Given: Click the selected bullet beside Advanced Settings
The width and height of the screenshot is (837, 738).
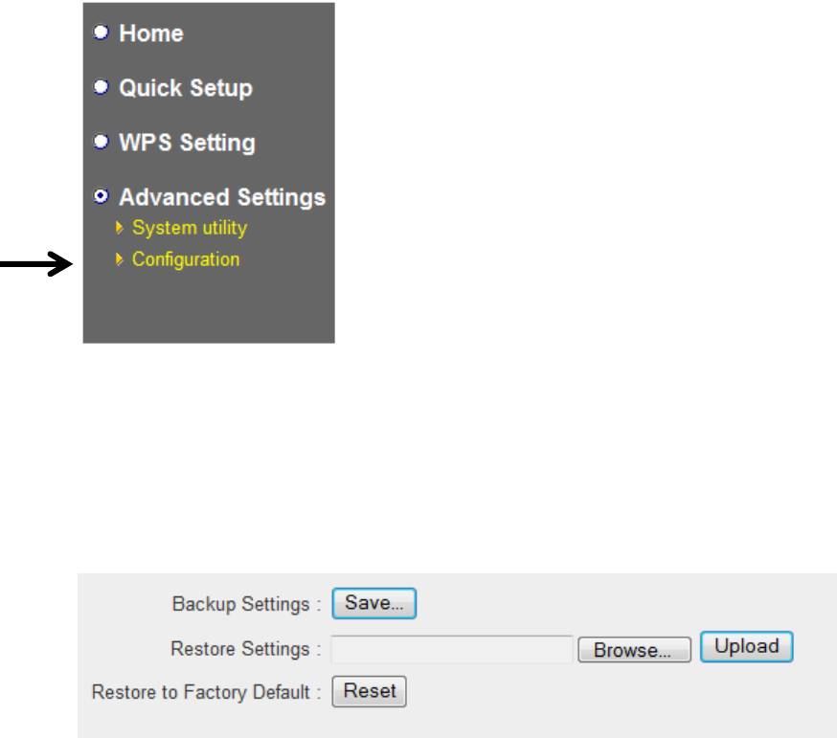Looking at the screenshot, I should [101, 196].
